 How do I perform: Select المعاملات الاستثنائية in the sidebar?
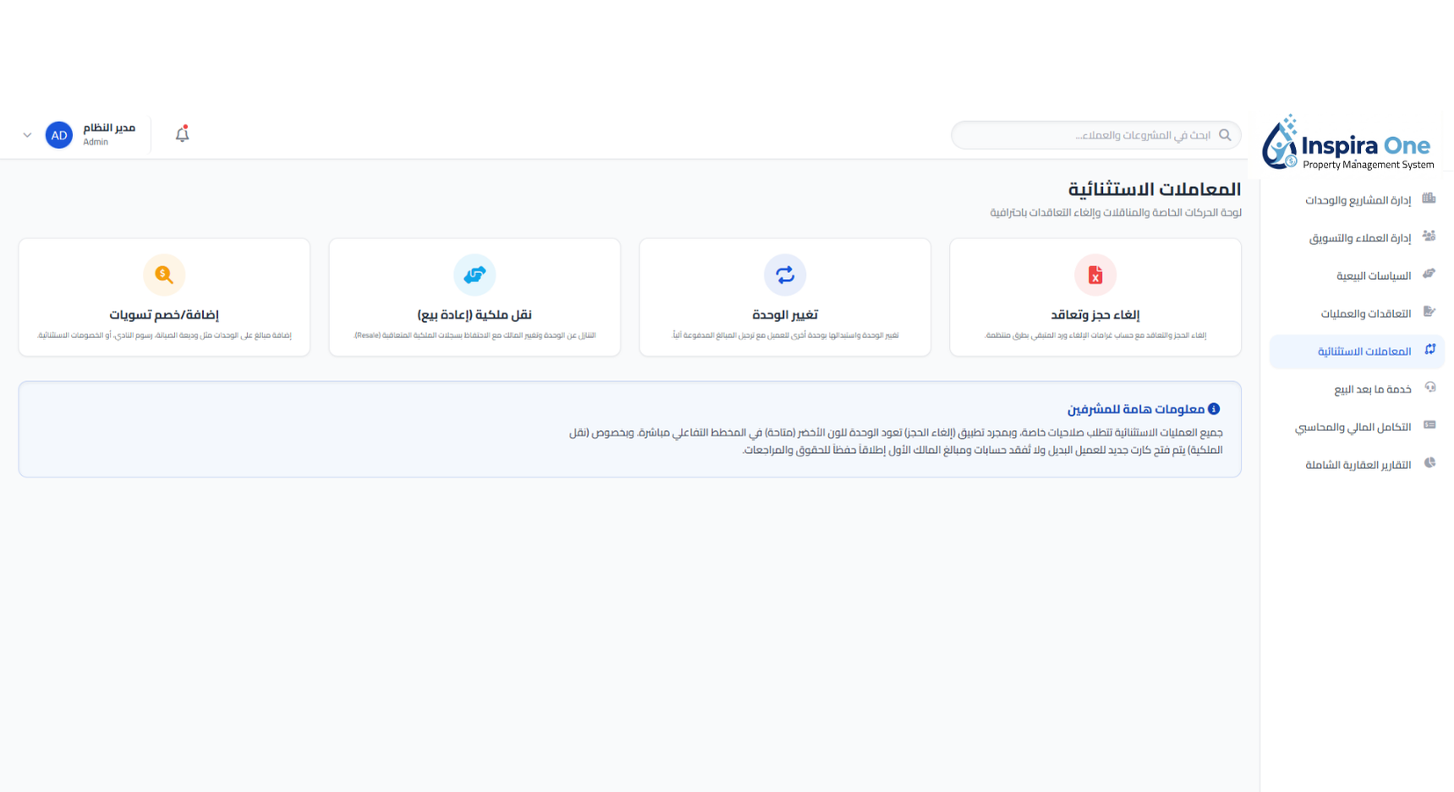coord(1358,352)
